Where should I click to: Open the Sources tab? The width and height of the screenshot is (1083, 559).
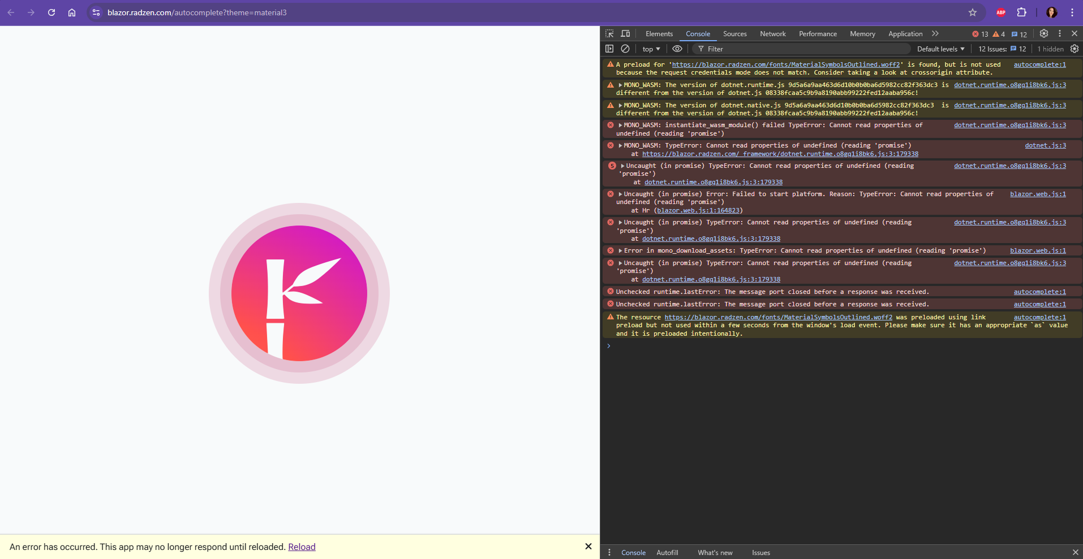coord(734,34)
